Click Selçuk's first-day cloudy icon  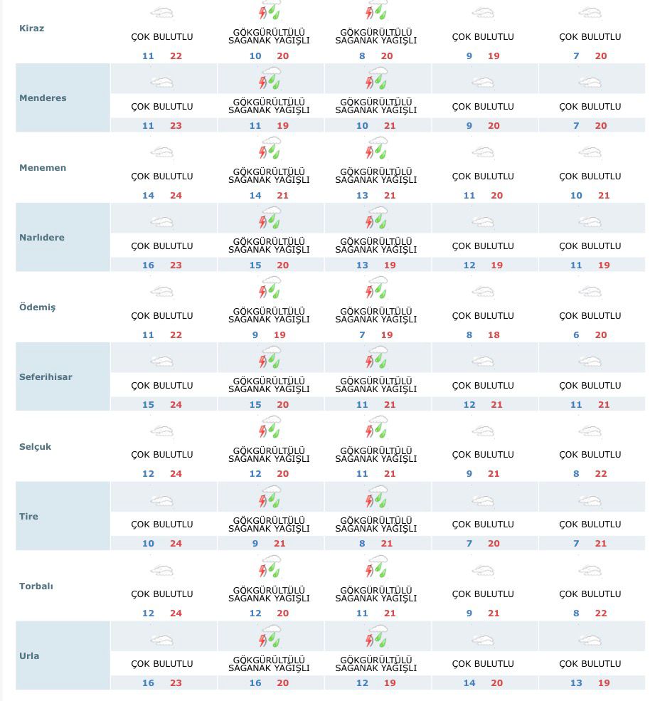coord(162,431)
